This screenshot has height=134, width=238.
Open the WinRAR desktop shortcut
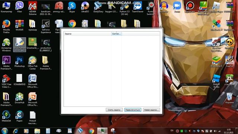click(x=19, y=25)
